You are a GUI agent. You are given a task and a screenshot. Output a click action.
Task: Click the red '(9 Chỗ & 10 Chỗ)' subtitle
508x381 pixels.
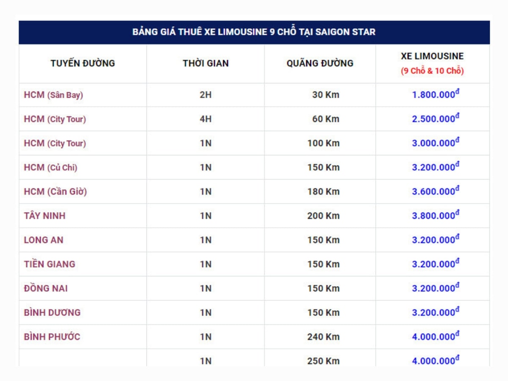click(432, 71)
